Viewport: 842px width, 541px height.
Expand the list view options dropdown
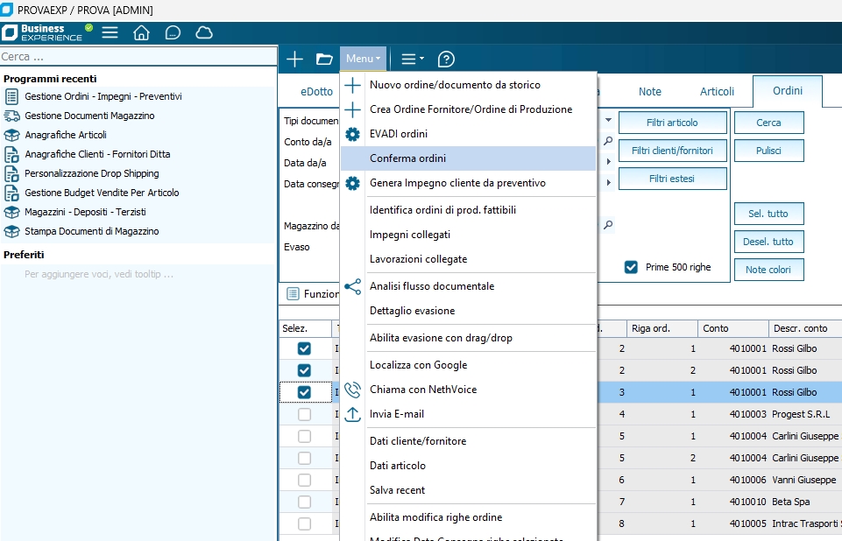click(x=412, y=60)
